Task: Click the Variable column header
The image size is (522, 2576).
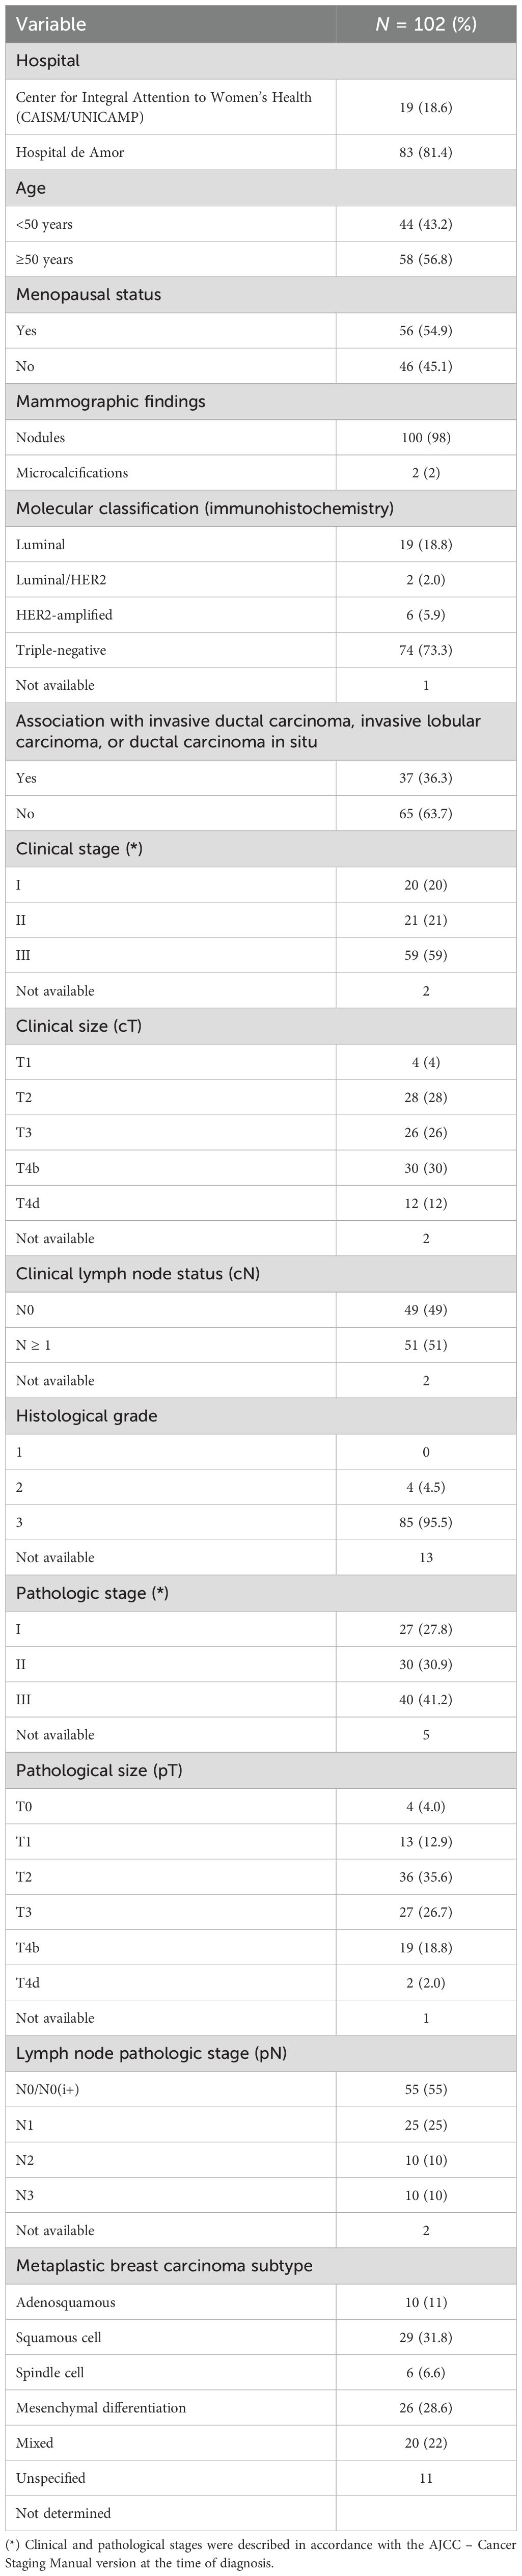Action: 51,24
